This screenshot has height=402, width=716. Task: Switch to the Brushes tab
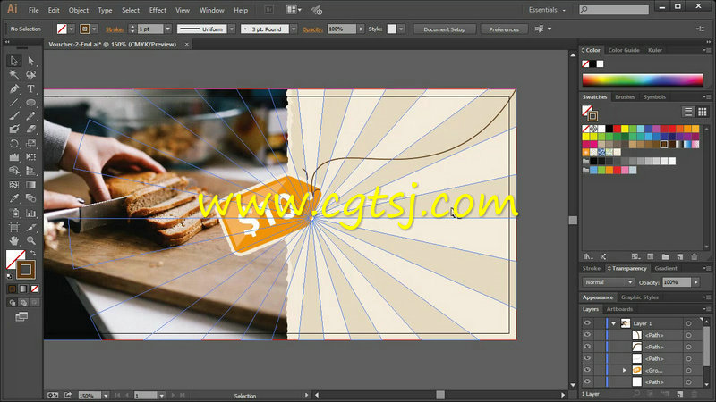click(x=625, y=97)
